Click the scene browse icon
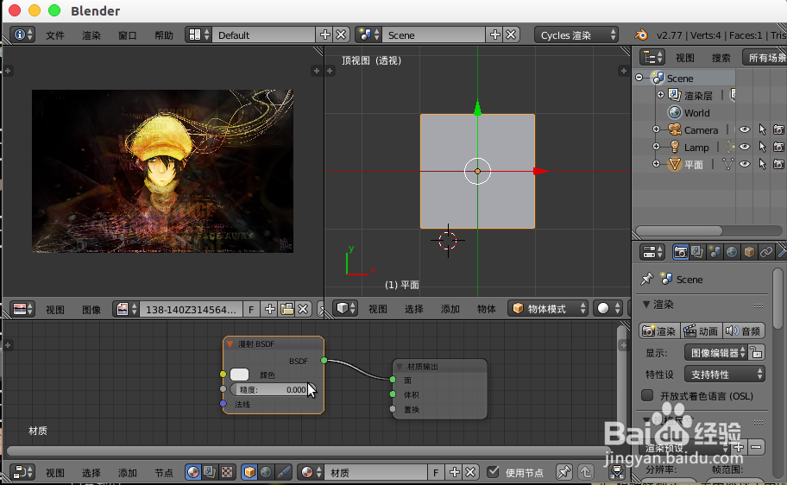The height and width of the screenshot is (485, 787). (368, 35)
